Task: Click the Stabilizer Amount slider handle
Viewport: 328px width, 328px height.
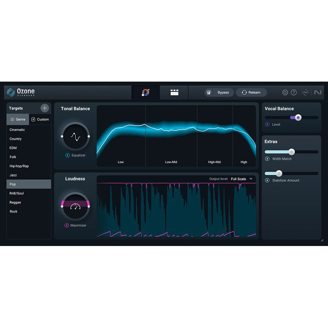Action: pos(279,174)
